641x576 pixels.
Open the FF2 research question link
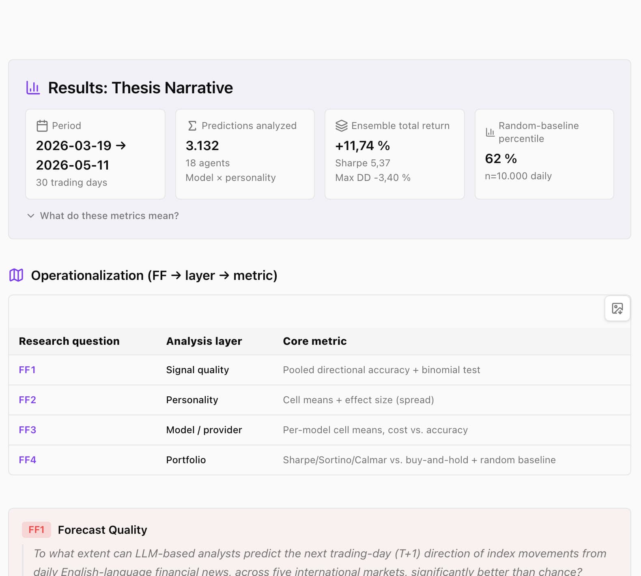coord(28,400)
